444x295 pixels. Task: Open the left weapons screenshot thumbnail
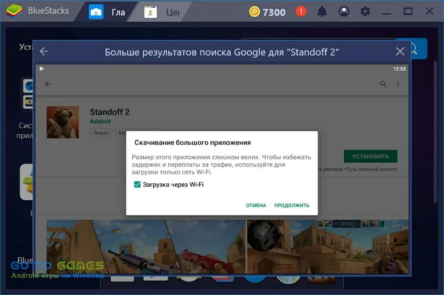146,247
